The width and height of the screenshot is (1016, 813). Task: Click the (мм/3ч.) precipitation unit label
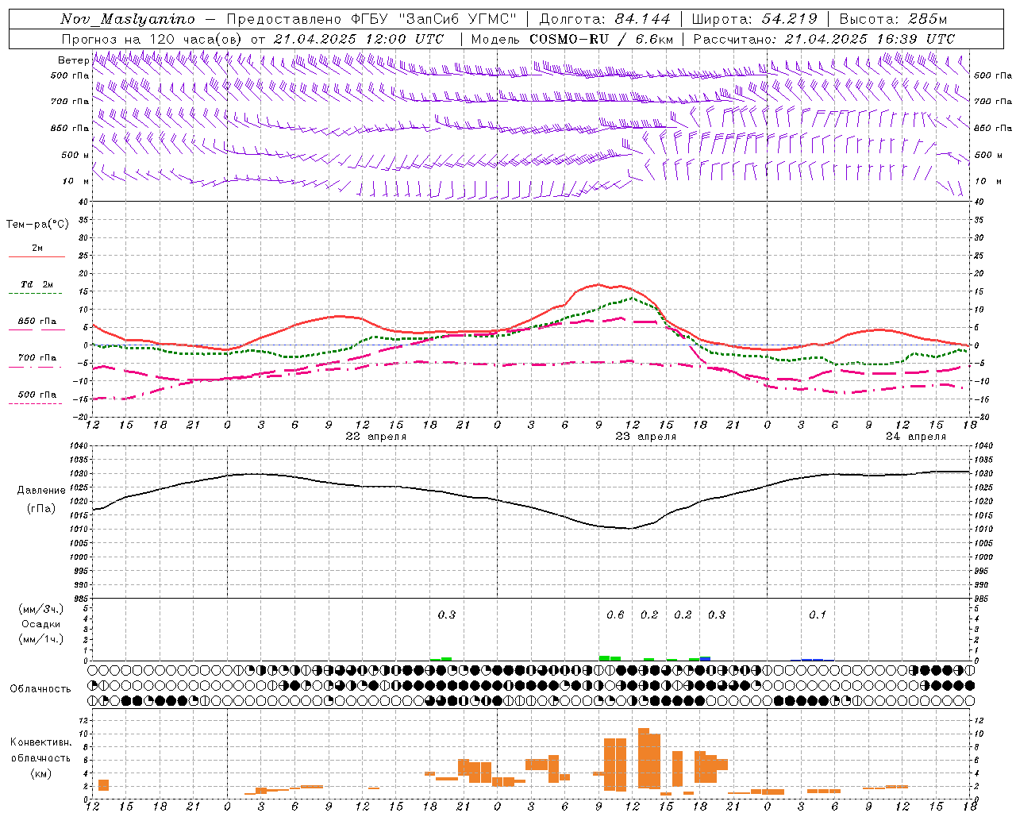tap(41, 609)
